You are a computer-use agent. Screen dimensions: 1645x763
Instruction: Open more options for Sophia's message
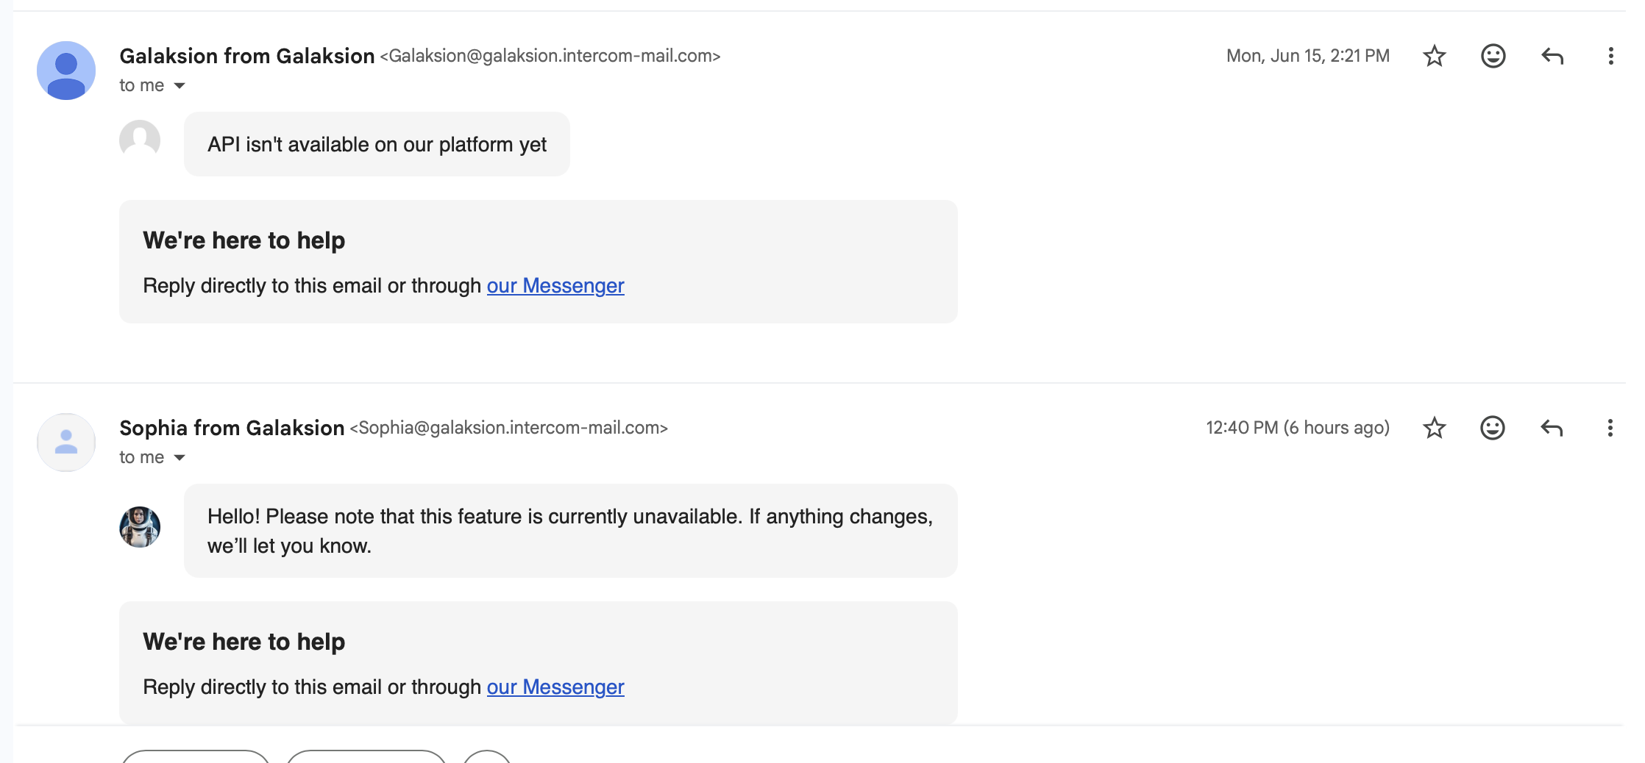tap(1610, 428)
